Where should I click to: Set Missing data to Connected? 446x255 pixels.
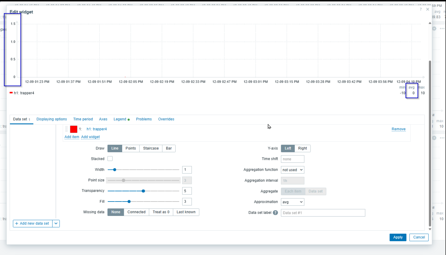136,212
